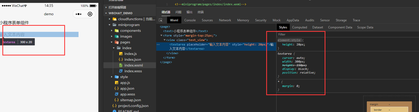Switch to the 终端 panel tab
The height and width of the screenshot is (112, 419).
coord(201,12)
